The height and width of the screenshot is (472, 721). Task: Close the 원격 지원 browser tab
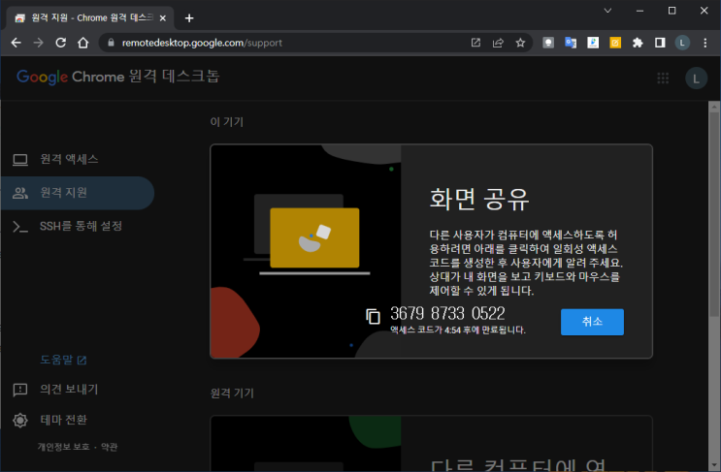163,17
